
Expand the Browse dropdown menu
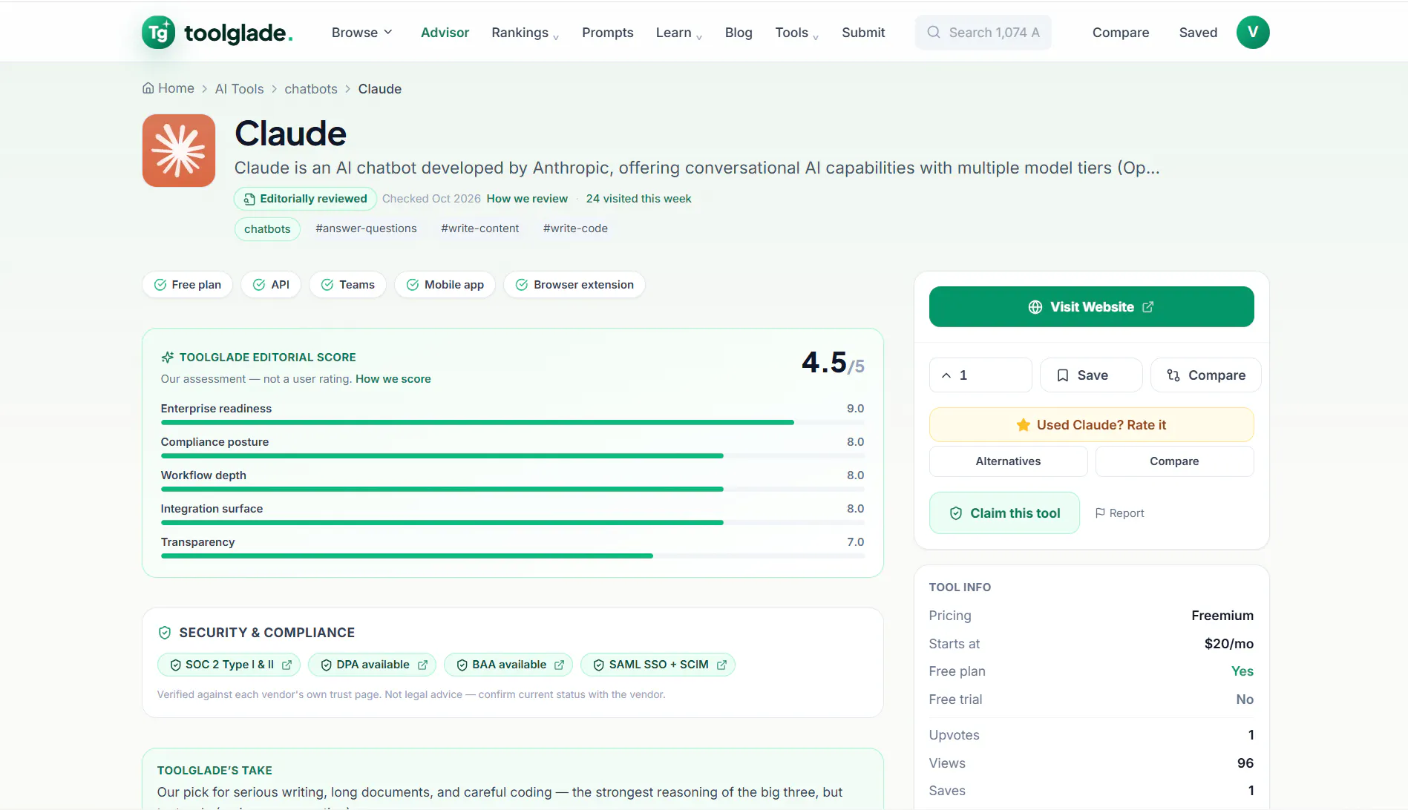(362, 33)
